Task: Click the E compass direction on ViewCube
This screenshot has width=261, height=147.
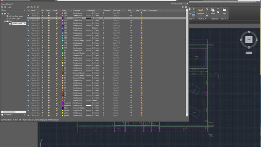Action: tap(257, 40)
